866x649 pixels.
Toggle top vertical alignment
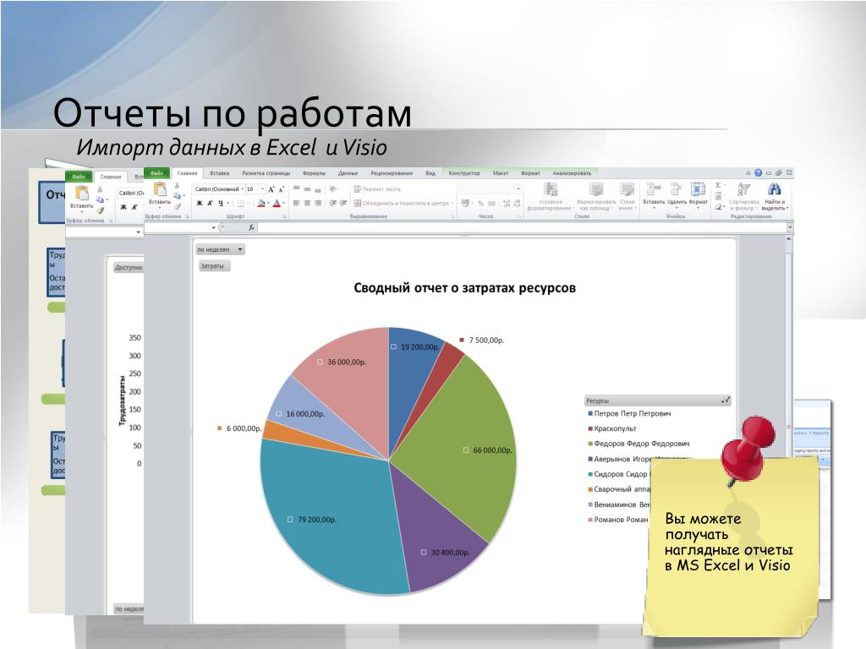pyautogui.click(x=297, y=188)
